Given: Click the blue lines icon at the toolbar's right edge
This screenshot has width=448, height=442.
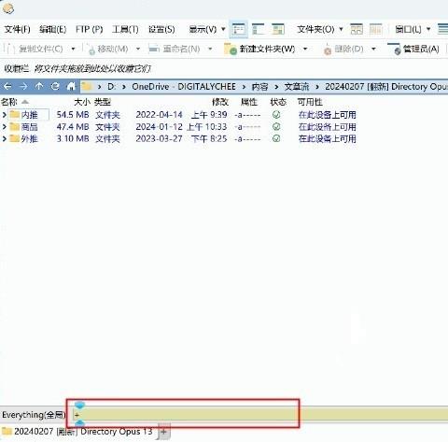Looking at the screenshot, I should coord(442,29).
